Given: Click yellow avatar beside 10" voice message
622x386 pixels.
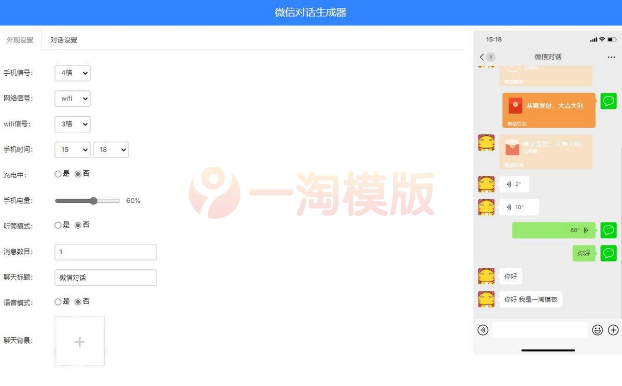Looking at the screenshot, I should point(486,207).
